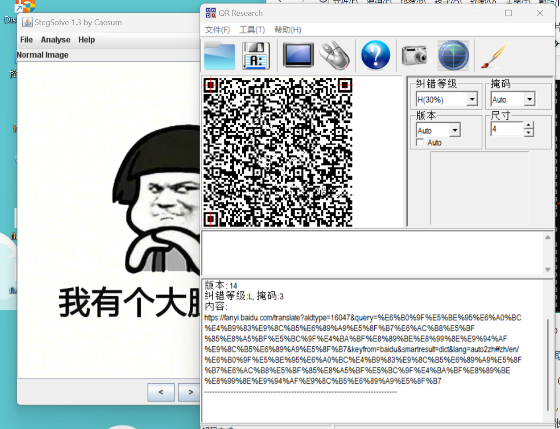
Task: Click the camera capture icon
Action: 414,55
